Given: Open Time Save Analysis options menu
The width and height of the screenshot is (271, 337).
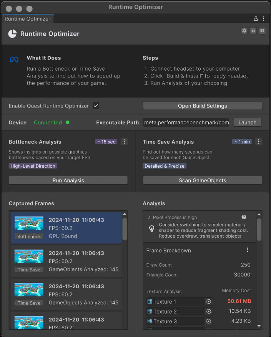Looking at the screenshot, I should click(259, 142).
